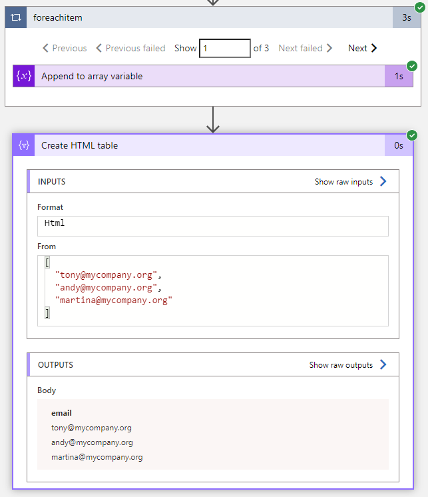This screenshot has width=428, height=497.
Task: Click the Create HTML table action icon
Action: (x=24, y=145)
